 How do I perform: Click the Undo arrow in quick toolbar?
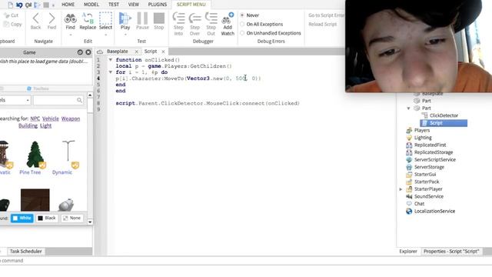coord(19,5)
